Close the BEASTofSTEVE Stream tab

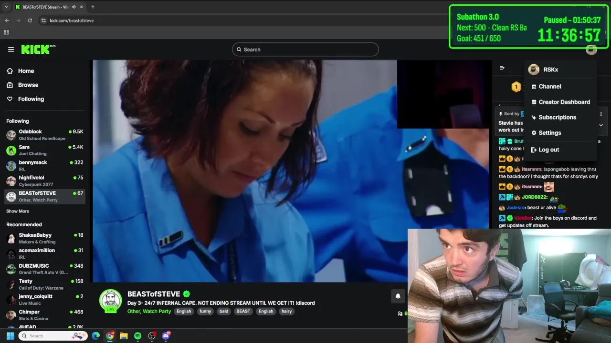[x=82, y=7]
